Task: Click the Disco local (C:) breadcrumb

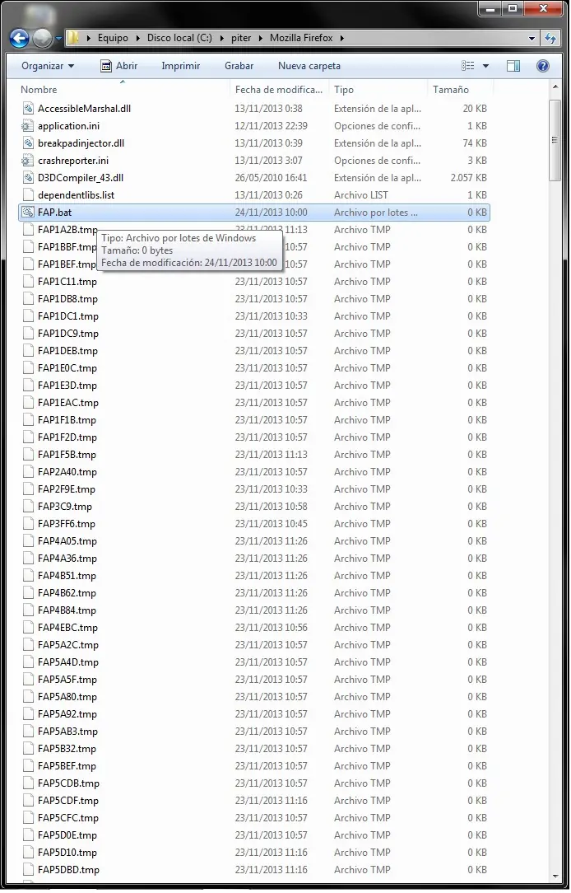Action: [179, 38]
